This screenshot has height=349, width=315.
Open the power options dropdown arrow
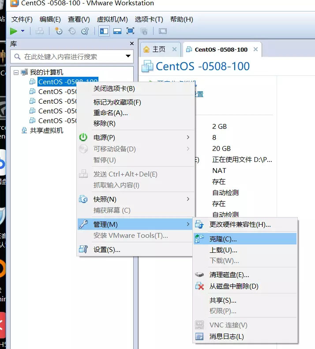[x=22, y=31]
